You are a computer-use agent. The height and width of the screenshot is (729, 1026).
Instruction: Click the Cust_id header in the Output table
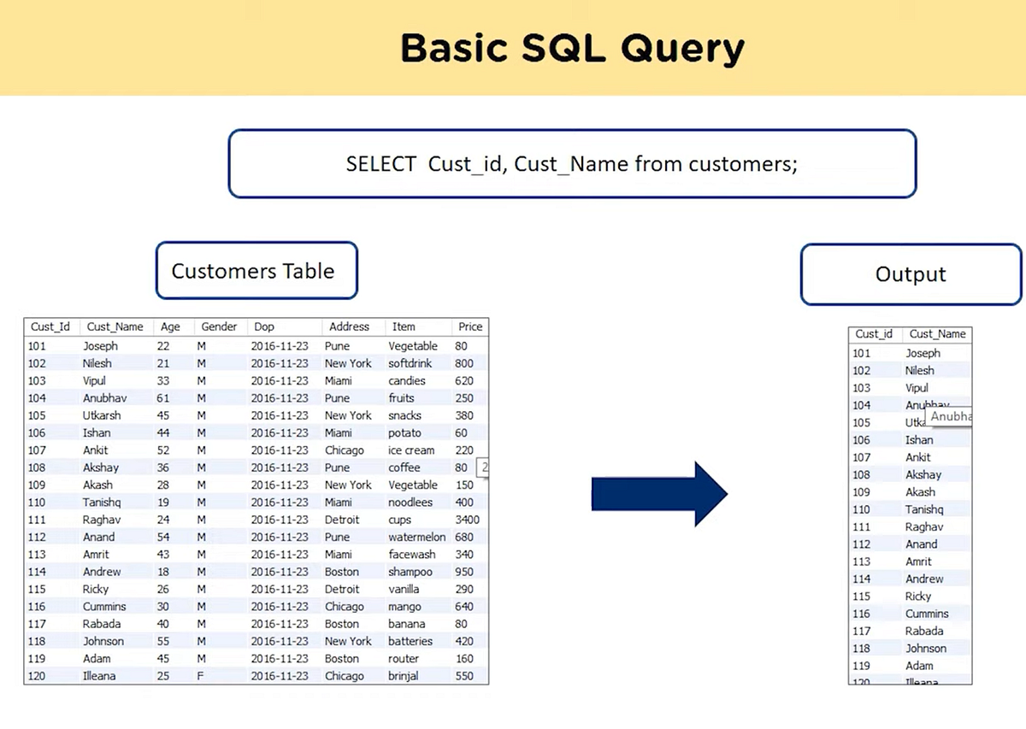coord(874,334)
